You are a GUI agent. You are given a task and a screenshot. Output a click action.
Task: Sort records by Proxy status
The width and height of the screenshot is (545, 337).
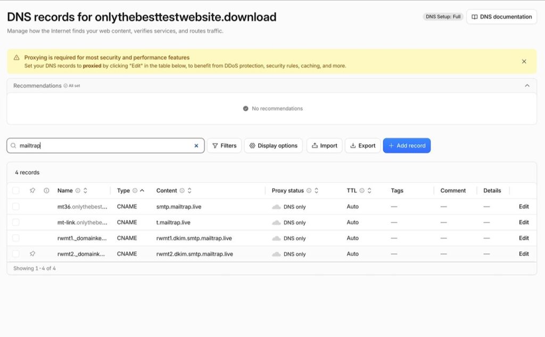point(316,191)
